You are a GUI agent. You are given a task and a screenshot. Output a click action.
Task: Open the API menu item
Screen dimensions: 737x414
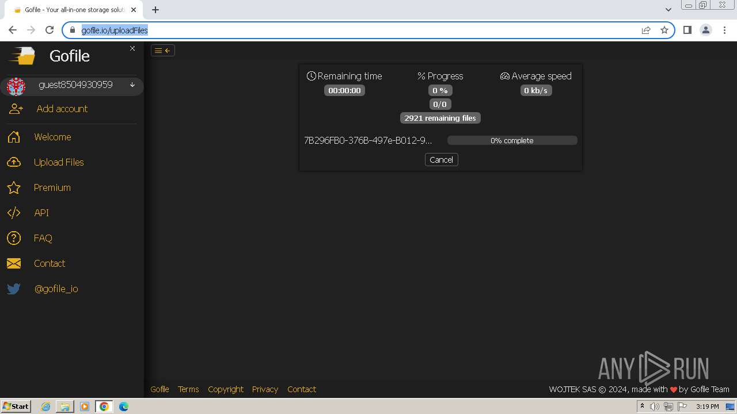tap(41, 213)
